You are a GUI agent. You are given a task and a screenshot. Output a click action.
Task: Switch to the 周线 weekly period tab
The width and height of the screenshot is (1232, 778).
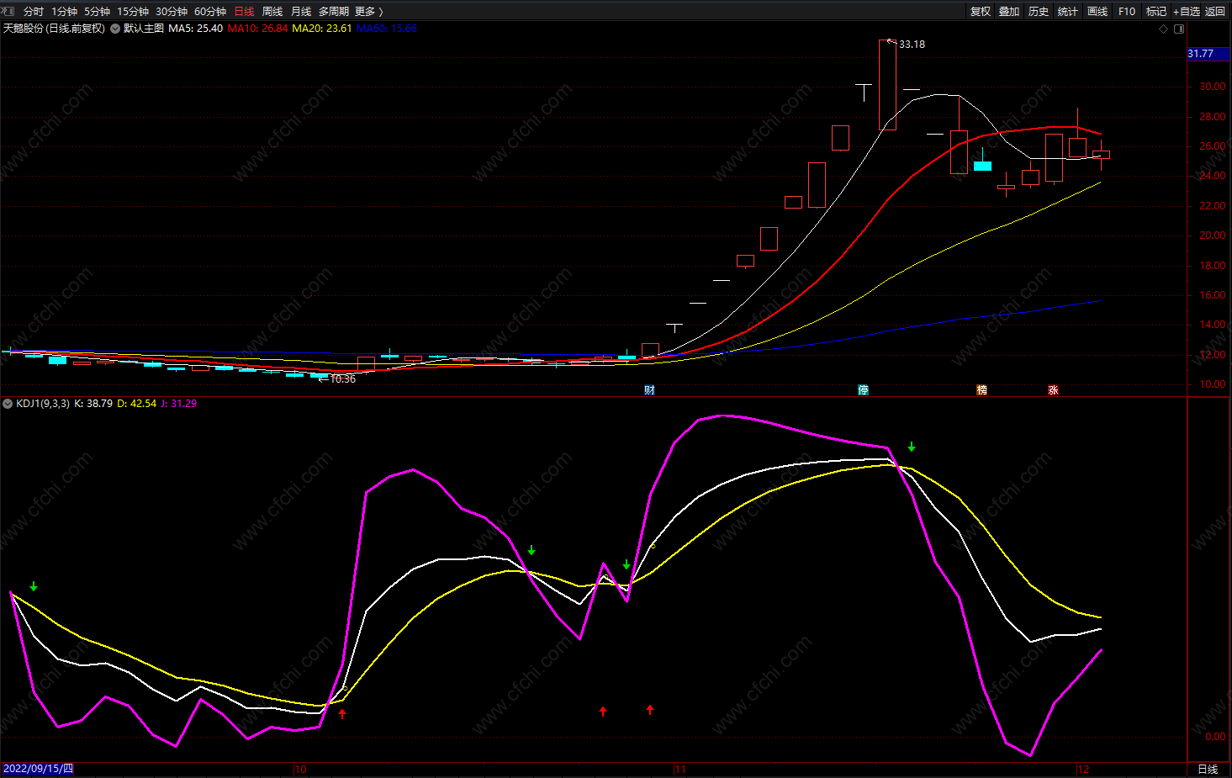click(x=272, y=11)
